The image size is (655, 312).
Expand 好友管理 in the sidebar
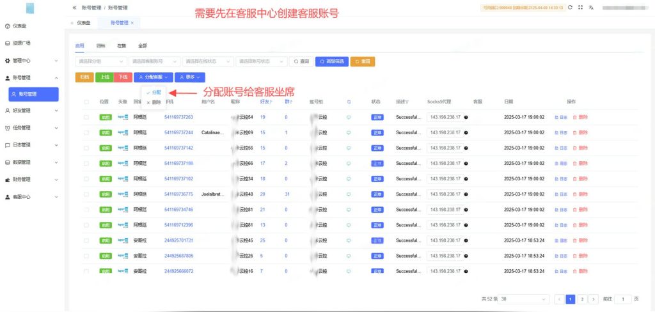click(31, 111)
